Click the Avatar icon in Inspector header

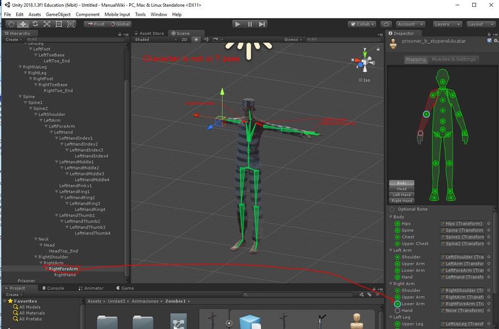tap(394, 44)
